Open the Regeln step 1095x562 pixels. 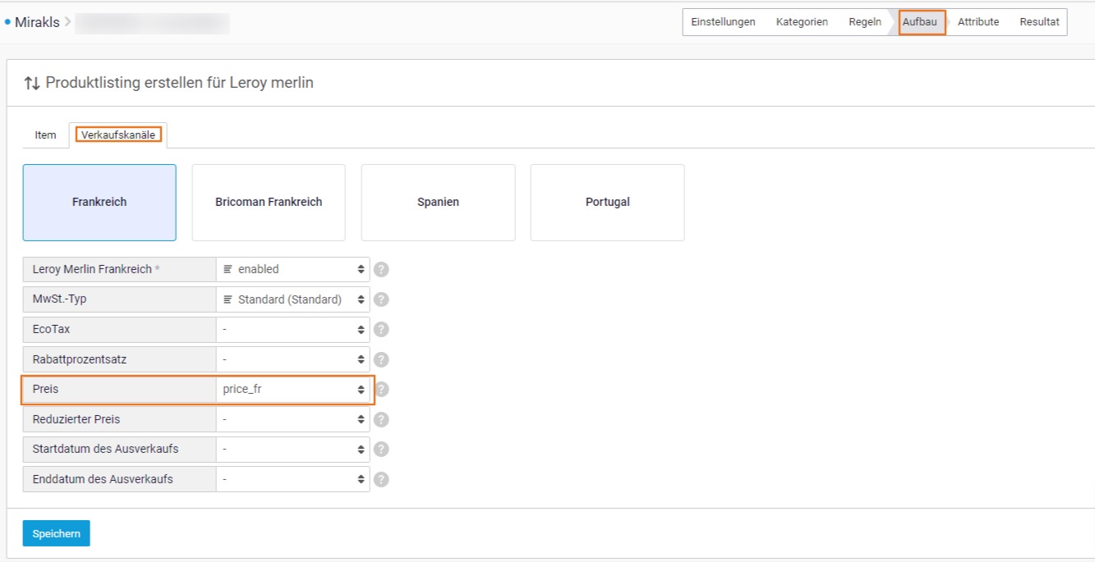tap(865, 22)
